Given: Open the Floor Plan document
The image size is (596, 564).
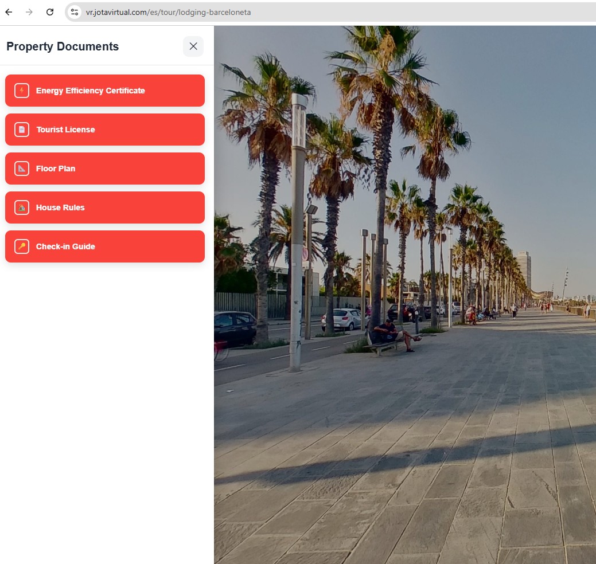Looking at the screenshot, I should click(x=105, y=169).
